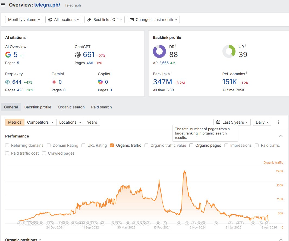Enable the Paid traffic cost checkbox
Viewport: 289px width, 241px height.
tap(7, 154)
